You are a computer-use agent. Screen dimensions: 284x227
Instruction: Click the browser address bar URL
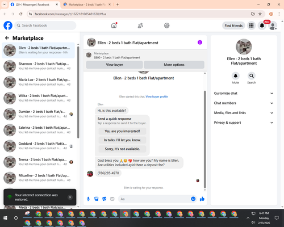click(70, 14)
